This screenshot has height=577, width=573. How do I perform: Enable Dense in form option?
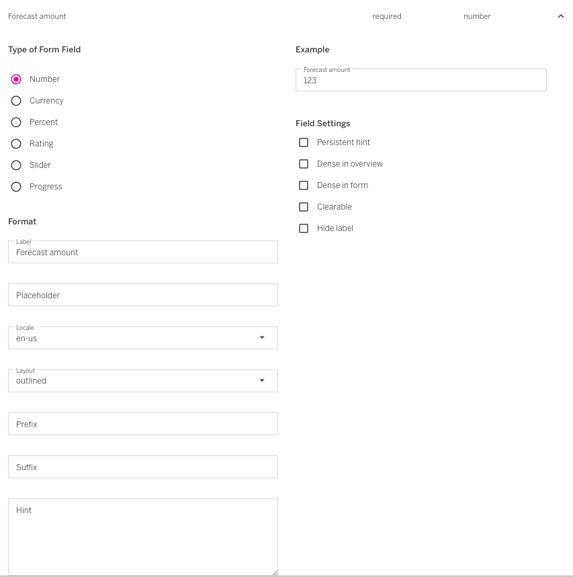click(304, 185)
